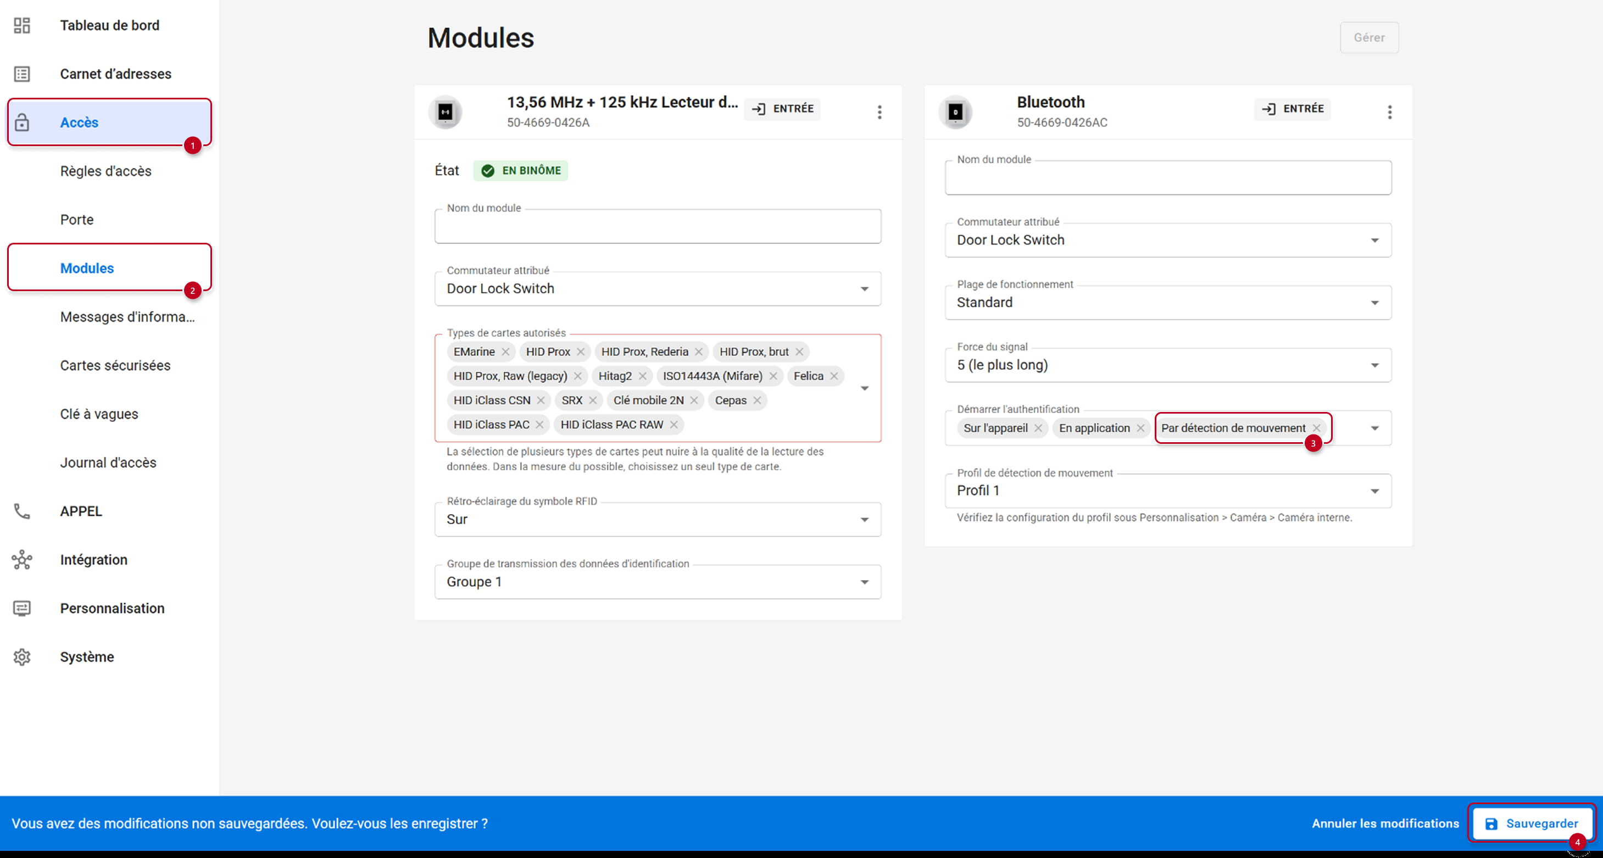Remove the Clé mobile 2N chip

tap(694, 400)
